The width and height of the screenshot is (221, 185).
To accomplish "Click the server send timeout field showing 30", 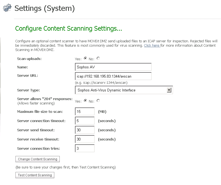I will click(84, 130).
